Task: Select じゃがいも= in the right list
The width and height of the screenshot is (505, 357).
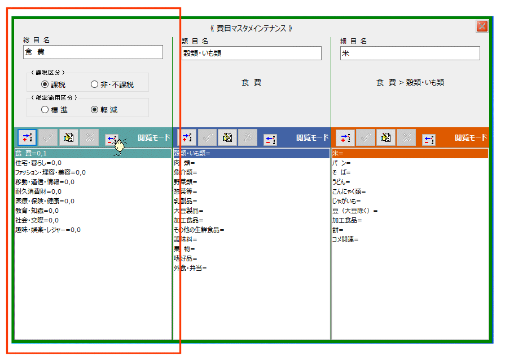Action: coord(410,201)
